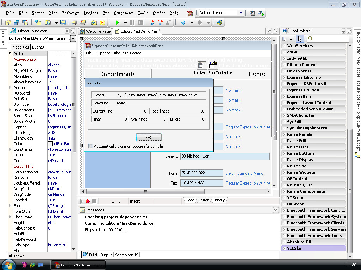Run the project with the green arrow
Viewport: 361px width, 270px height.
pos(117,22)
